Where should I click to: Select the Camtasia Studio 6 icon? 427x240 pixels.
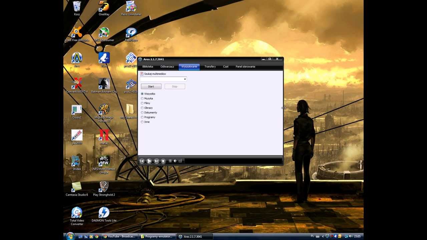77,189
